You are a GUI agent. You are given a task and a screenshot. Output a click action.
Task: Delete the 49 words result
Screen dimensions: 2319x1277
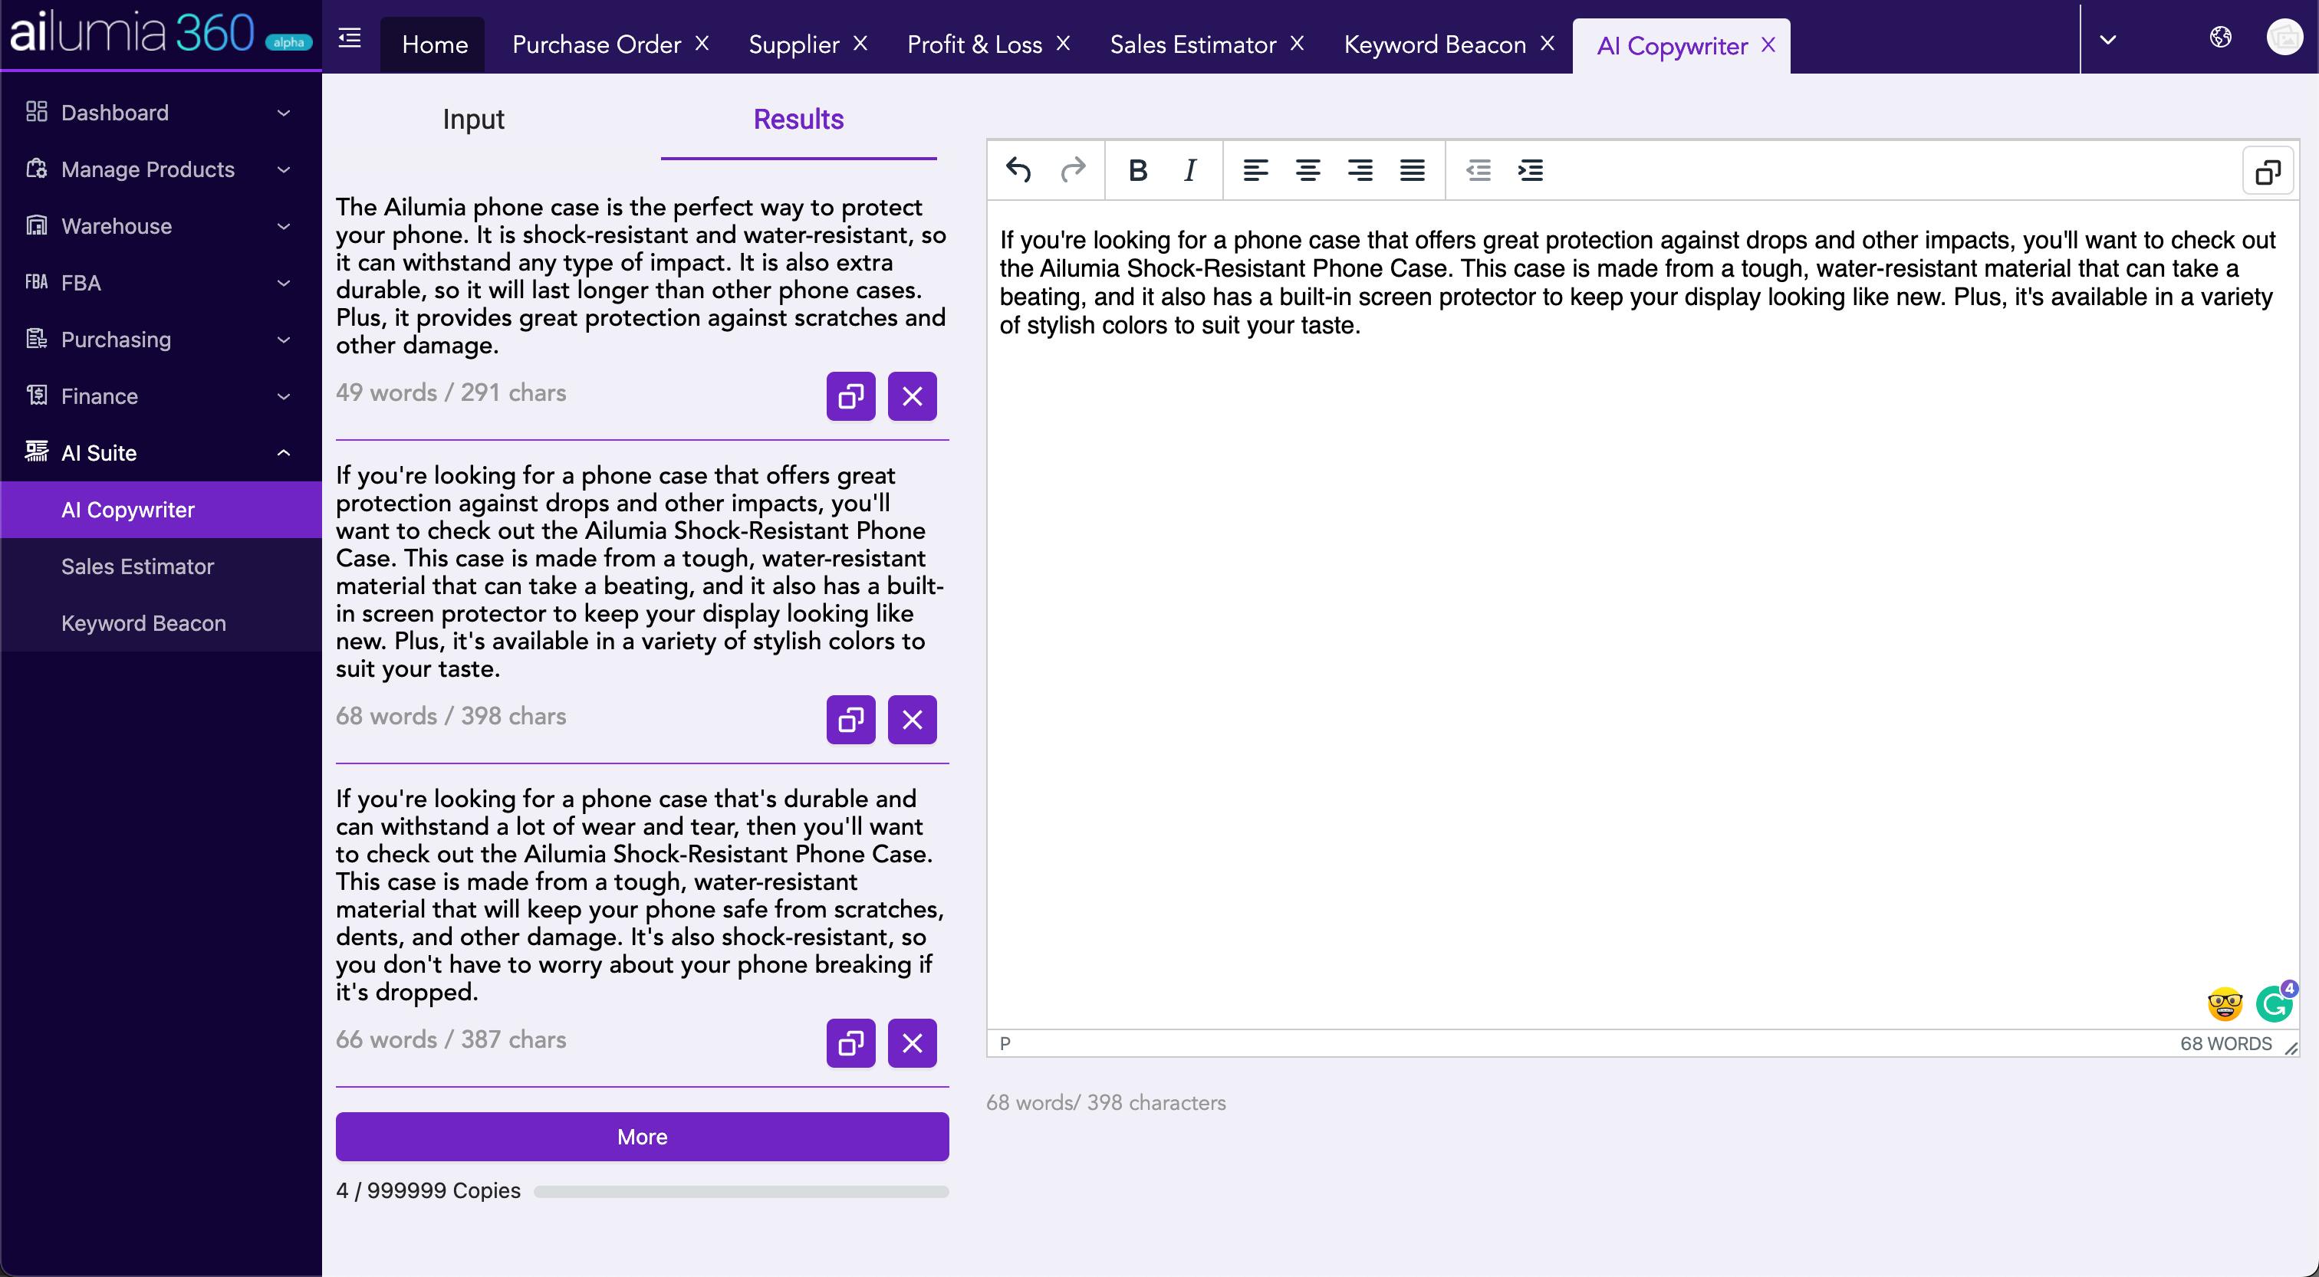pyautogui.click(x=912, y=396)
